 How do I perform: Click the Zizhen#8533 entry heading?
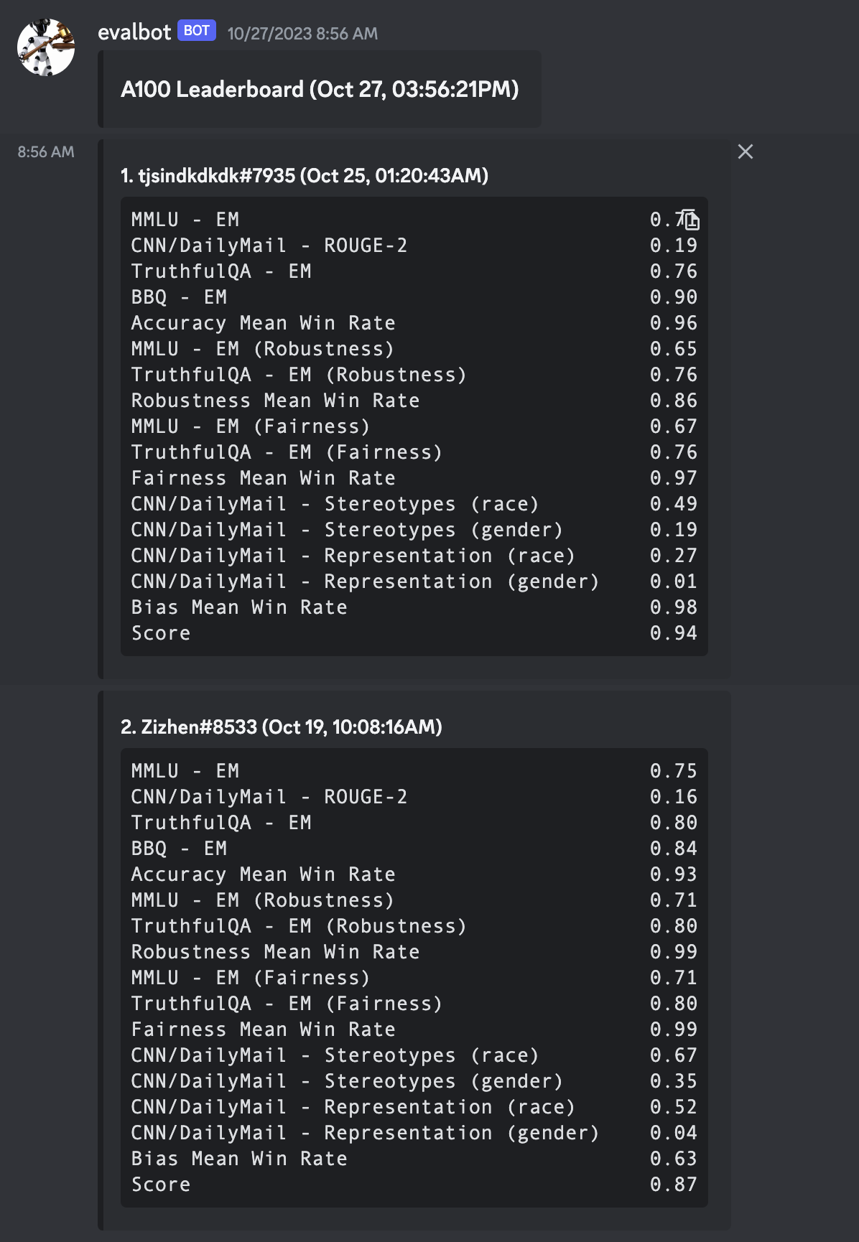click(282, 727)
